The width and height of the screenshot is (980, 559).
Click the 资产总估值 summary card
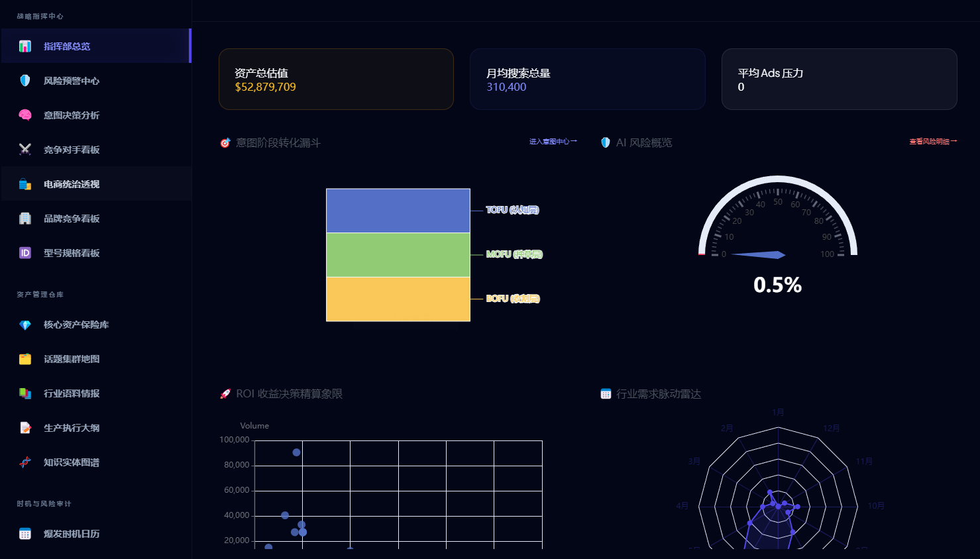(x=336, y=79)
